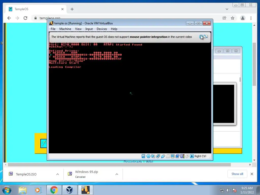Switch to the running VM taskbar button
This screenshot has width=260, height=195.
tap(85, 190)
